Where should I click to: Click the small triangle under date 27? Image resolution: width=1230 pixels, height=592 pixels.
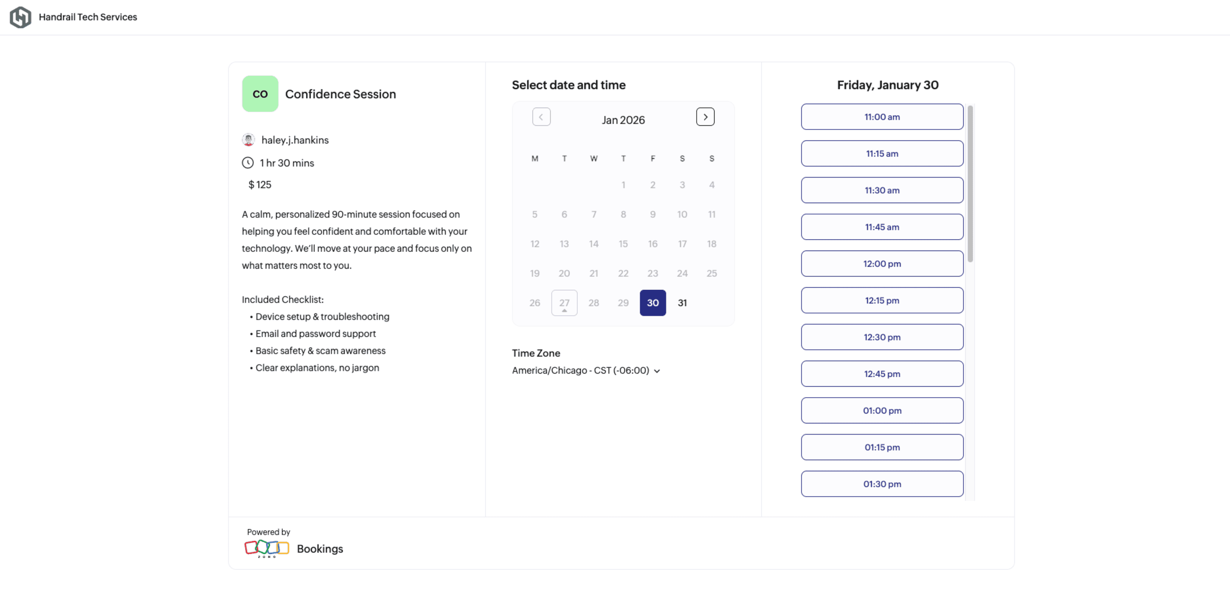[564, 311]
